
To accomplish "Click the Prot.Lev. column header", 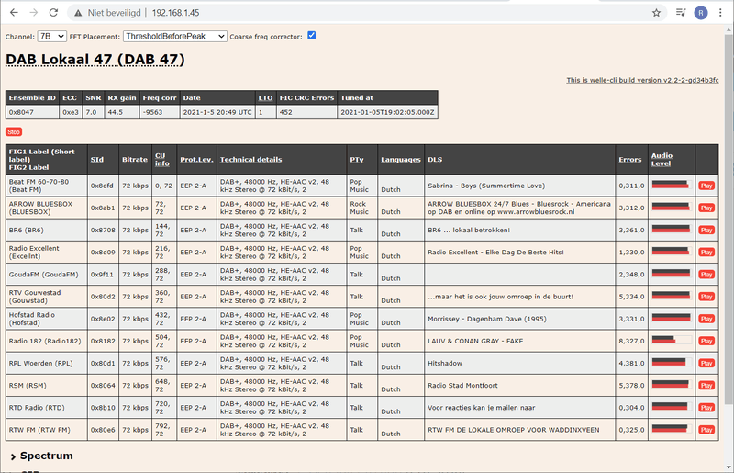I will tap(196, 160).
